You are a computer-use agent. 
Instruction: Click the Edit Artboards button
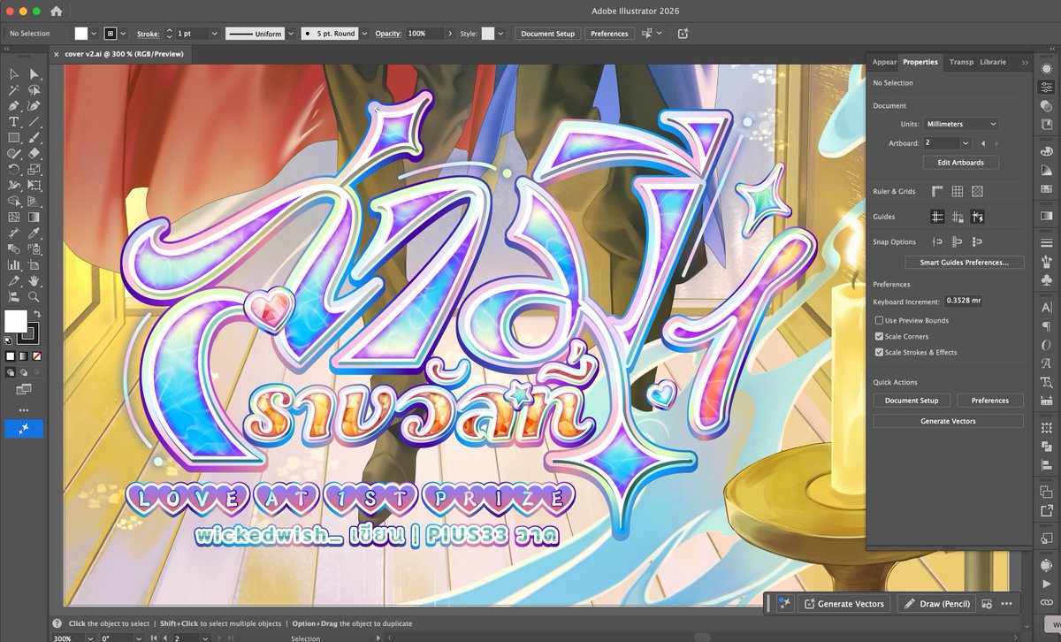click(960, 162)
